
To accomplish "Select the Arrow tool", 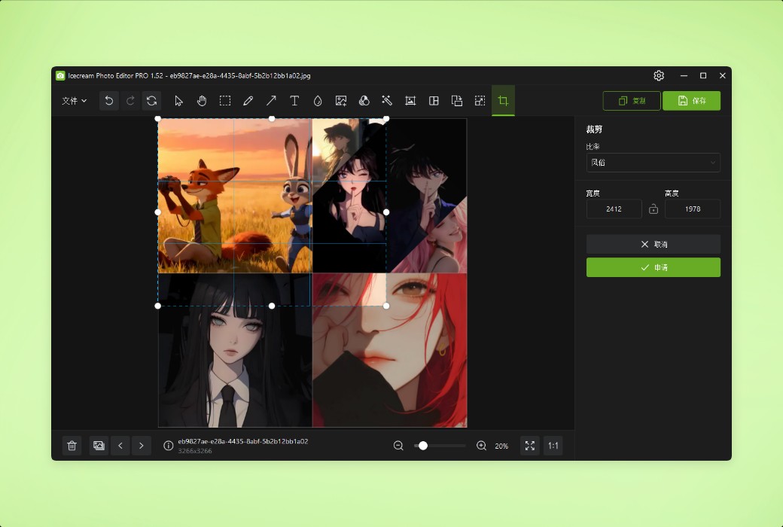I will (271, 100).
